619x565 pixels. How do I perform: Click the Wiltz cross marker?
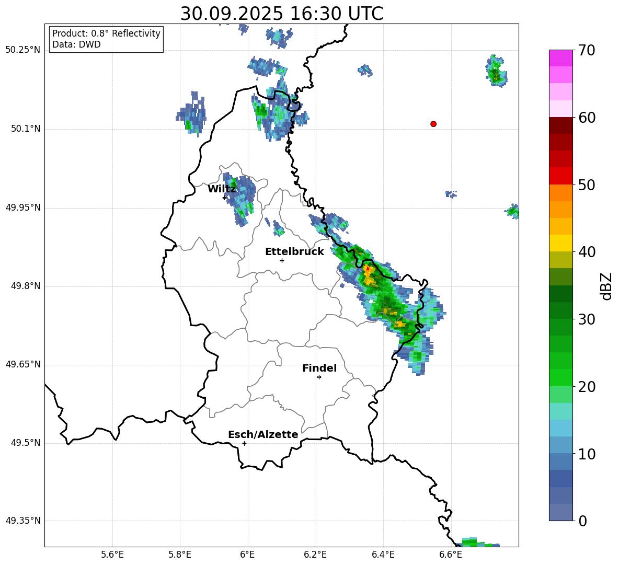click(x=225, y=198)
